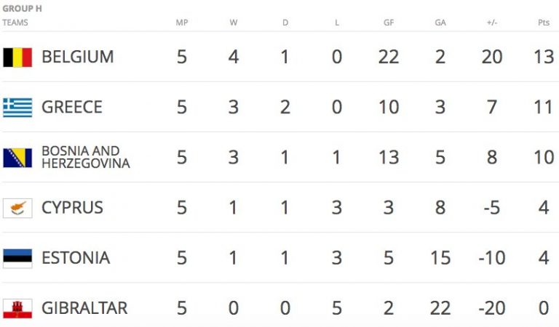Open the GREECE team link
559x327 pixels.
click(x=72, y=108)
